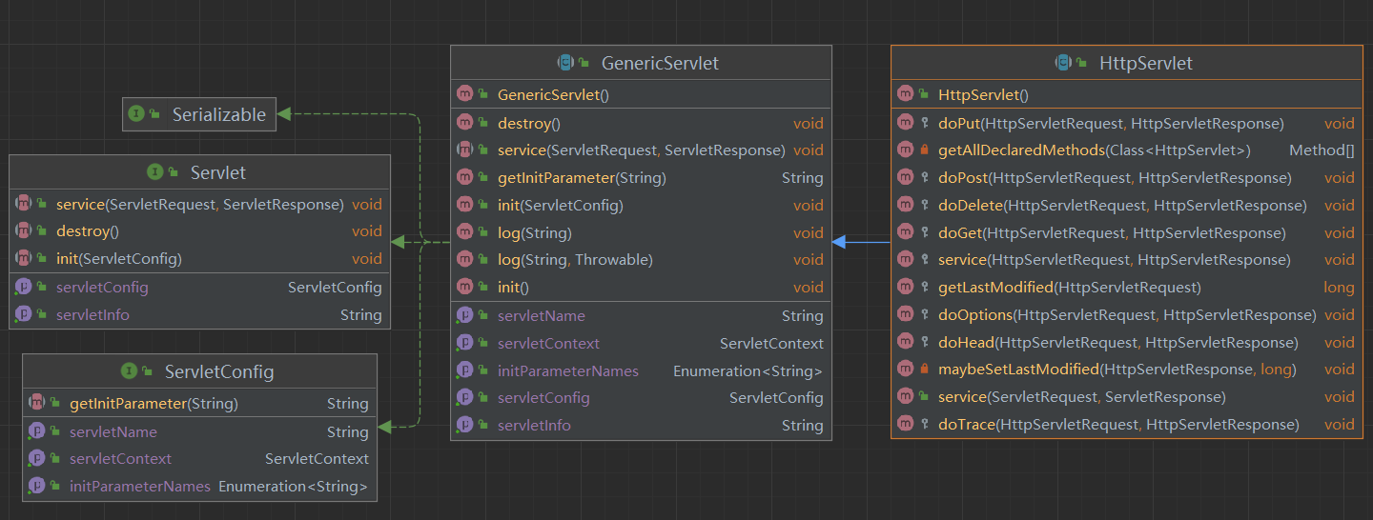
Task: Click the GenericServlet abstract class icon
Action: (565, 64)
